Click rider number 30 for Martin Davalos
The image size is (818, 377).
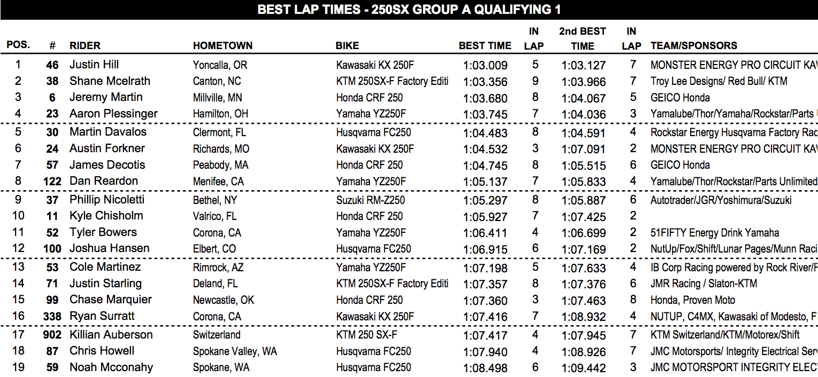click(x=52, y=132)
